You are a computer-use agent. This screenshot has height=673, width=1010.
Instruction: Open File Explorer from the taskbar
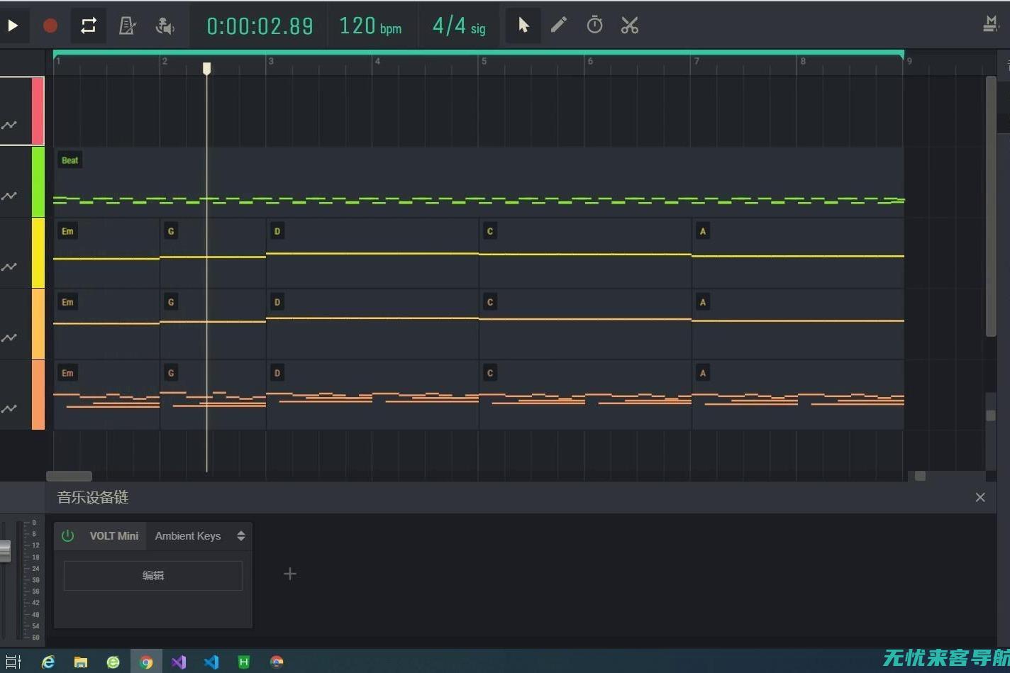[x=81, y=662]
